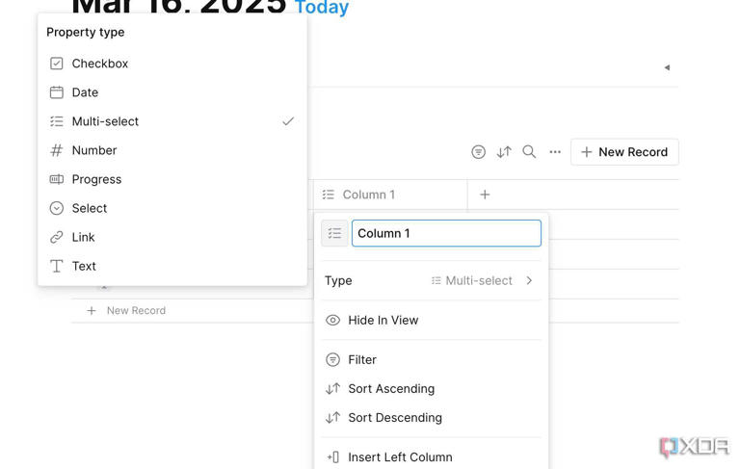Sort Column 1 ascending
Viewport: 740px width, 469px height.
(390, 388)
